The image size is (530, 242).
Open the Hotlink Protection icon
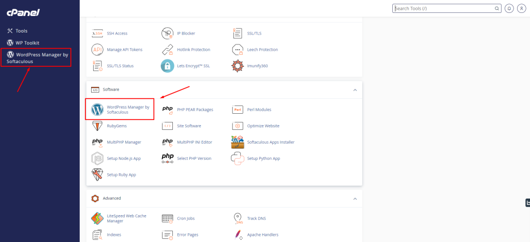167,50
